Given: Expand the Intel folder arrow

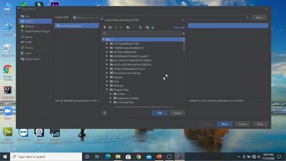Looking at the screenshot, I should 107,81.
